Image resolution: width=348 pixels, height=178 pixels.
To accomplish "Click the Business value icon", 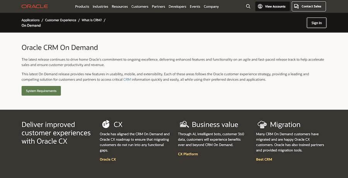I will (x=184, y=124).
